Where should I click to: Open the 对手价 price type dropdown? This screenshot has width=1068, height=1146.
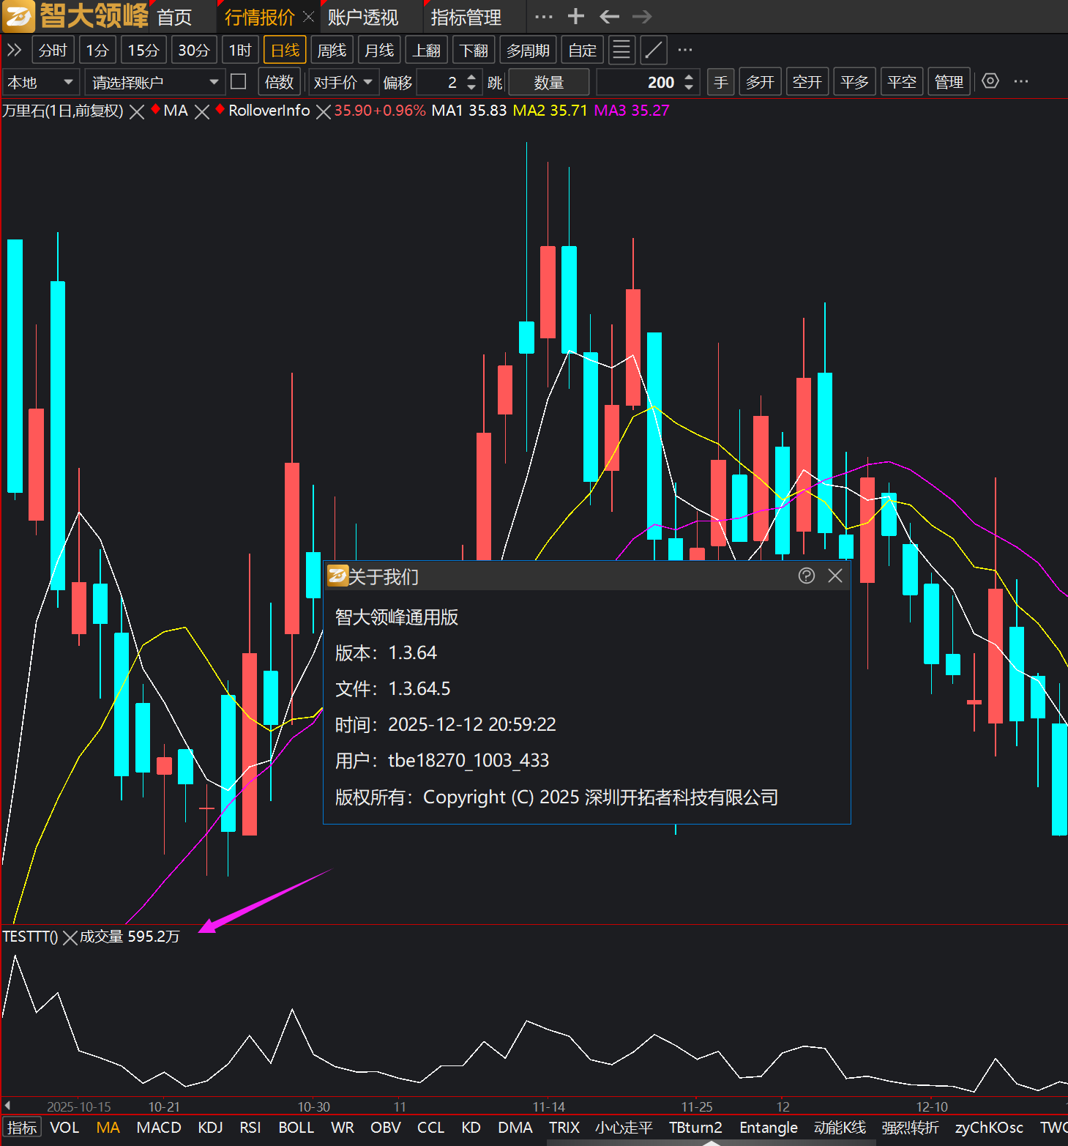tap(343, 82)
